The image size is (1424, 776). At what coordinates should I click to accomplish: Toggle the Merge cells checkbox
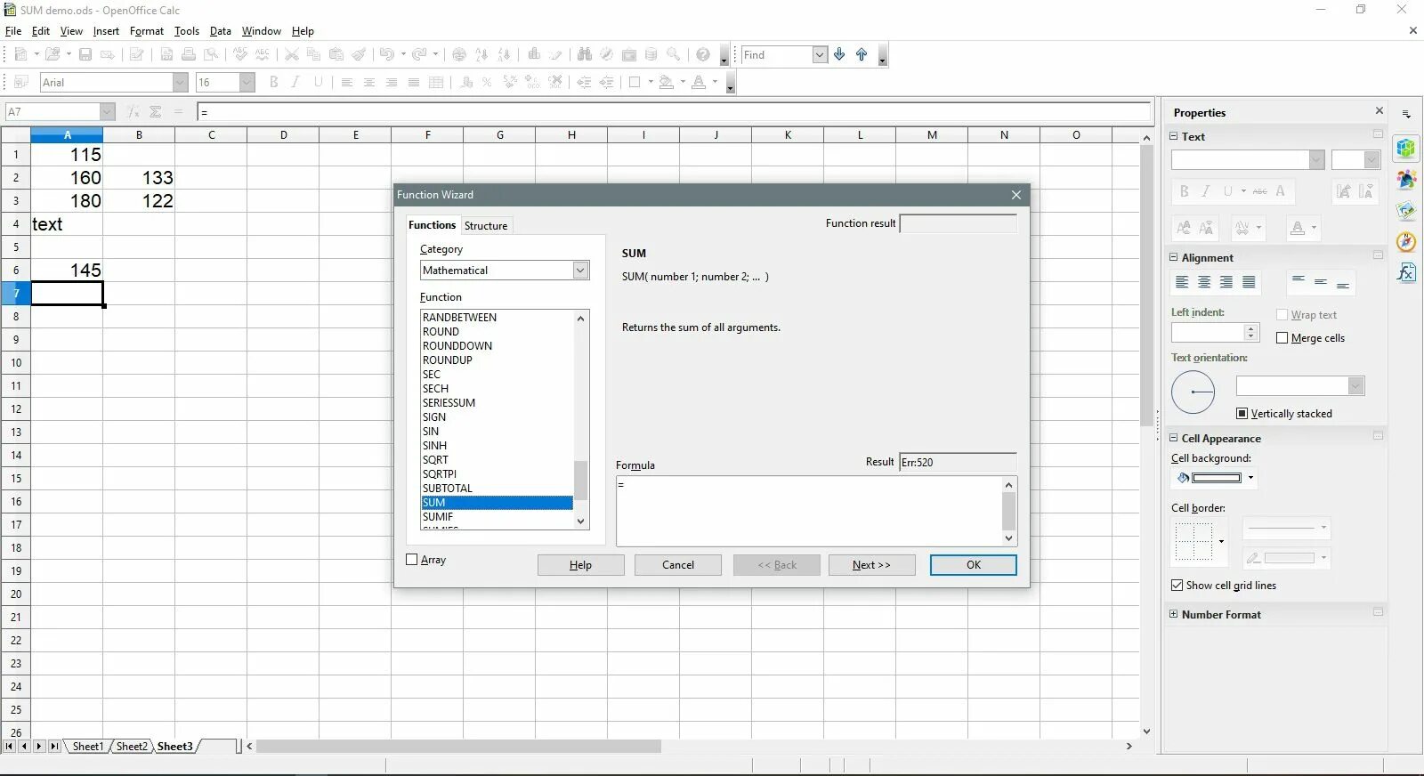[x=1282, y=338]
